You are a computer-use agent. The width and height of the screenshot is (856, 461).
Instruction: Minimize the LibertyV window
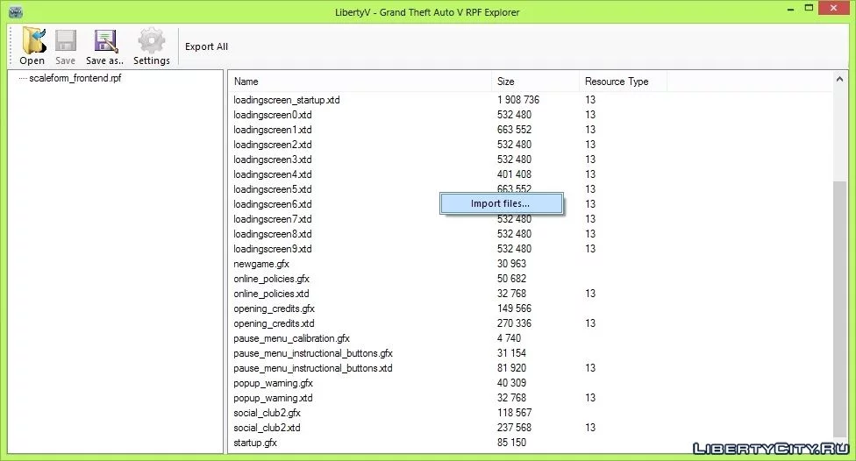click(x=791, y=9)
